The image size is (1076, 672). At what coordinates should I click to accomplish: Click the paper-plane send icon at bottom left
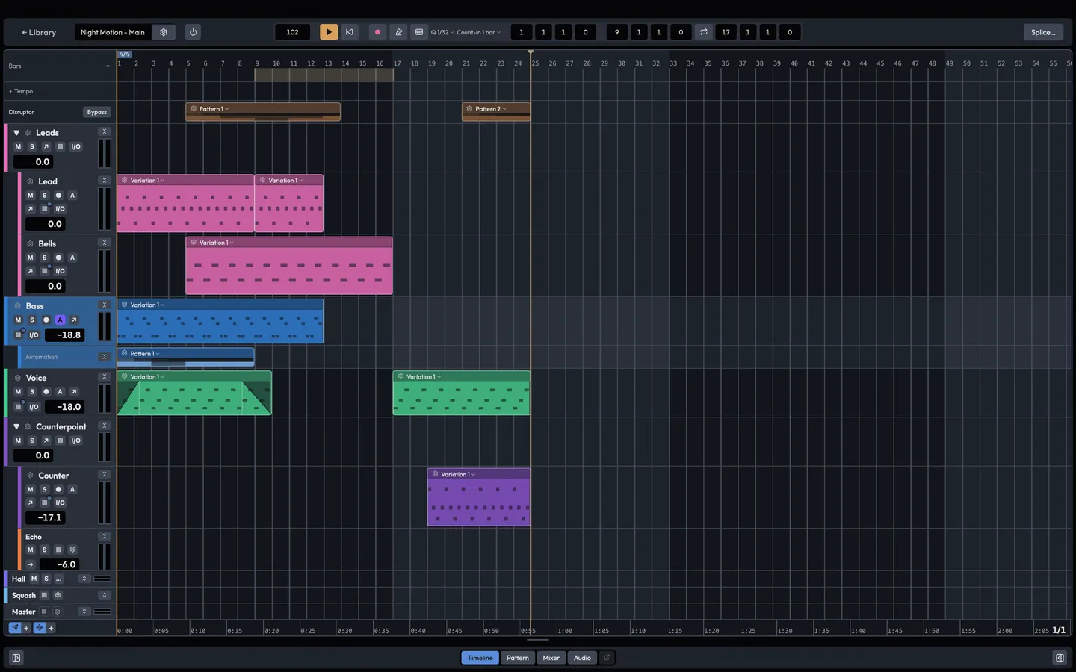[15, 628]
